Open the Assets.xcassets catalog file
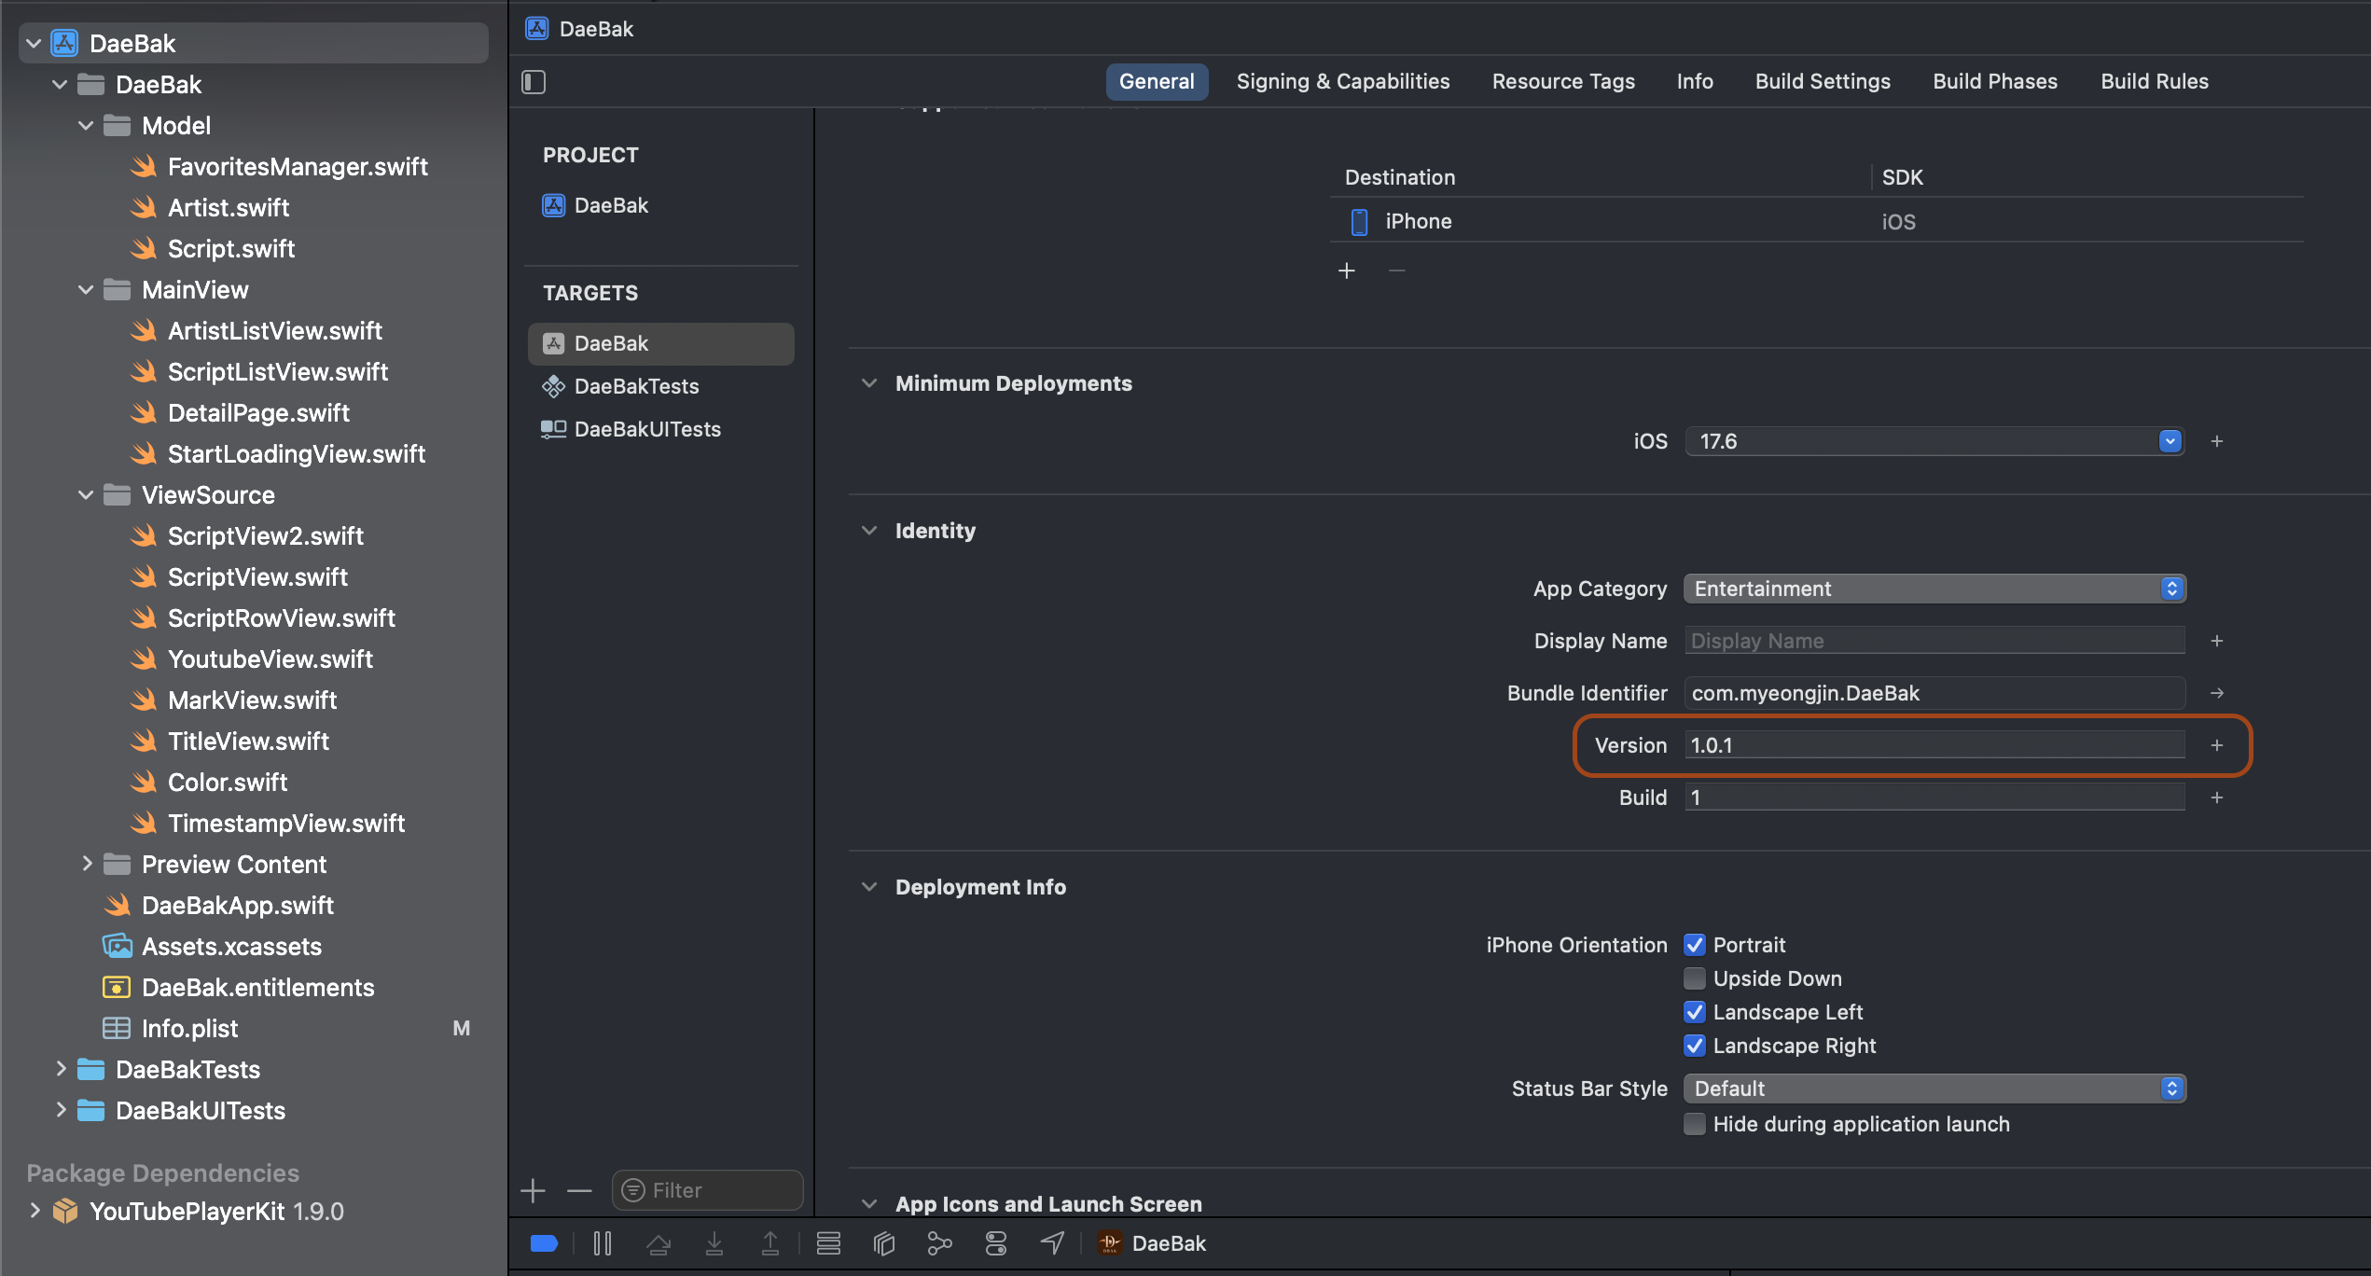2371x1276 pixels. (x=231, y=947)
